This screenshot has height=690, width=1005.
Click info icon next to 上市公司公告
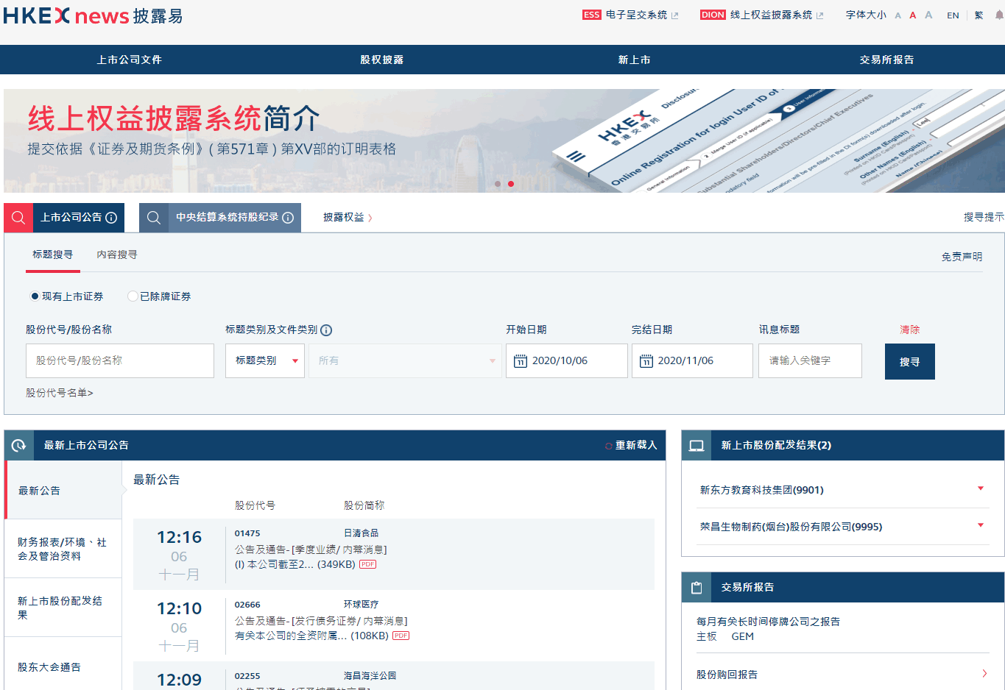pos(111,218)
